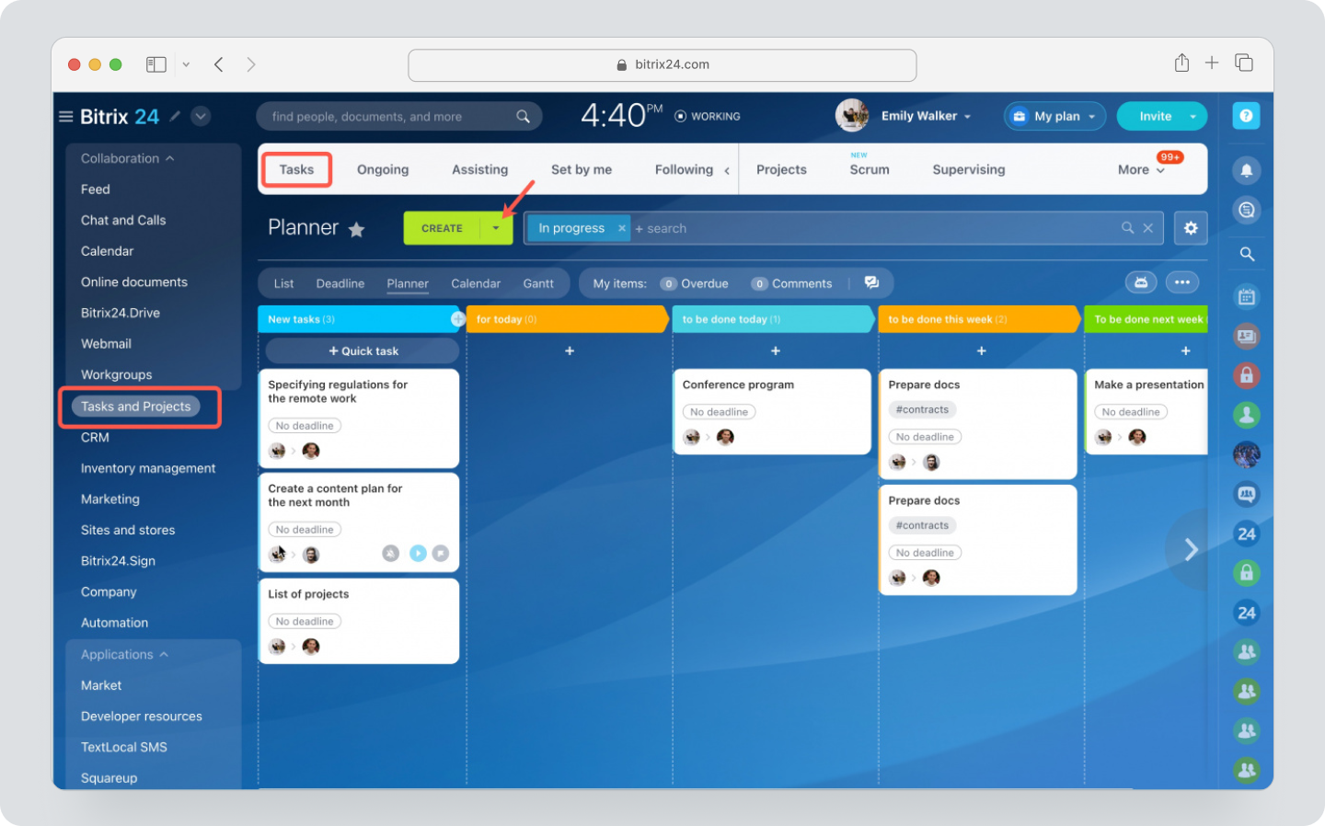Viewport: 1325px width, 826px height.
Task: Click the help question mark icon
Action: [1246, 115]
